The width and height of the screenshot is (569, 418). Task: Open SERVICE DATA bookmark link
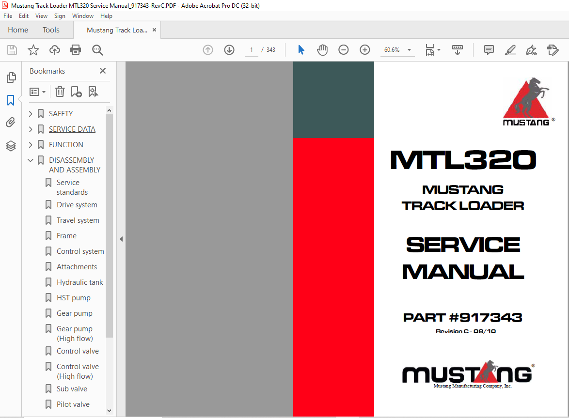point(72,129)
